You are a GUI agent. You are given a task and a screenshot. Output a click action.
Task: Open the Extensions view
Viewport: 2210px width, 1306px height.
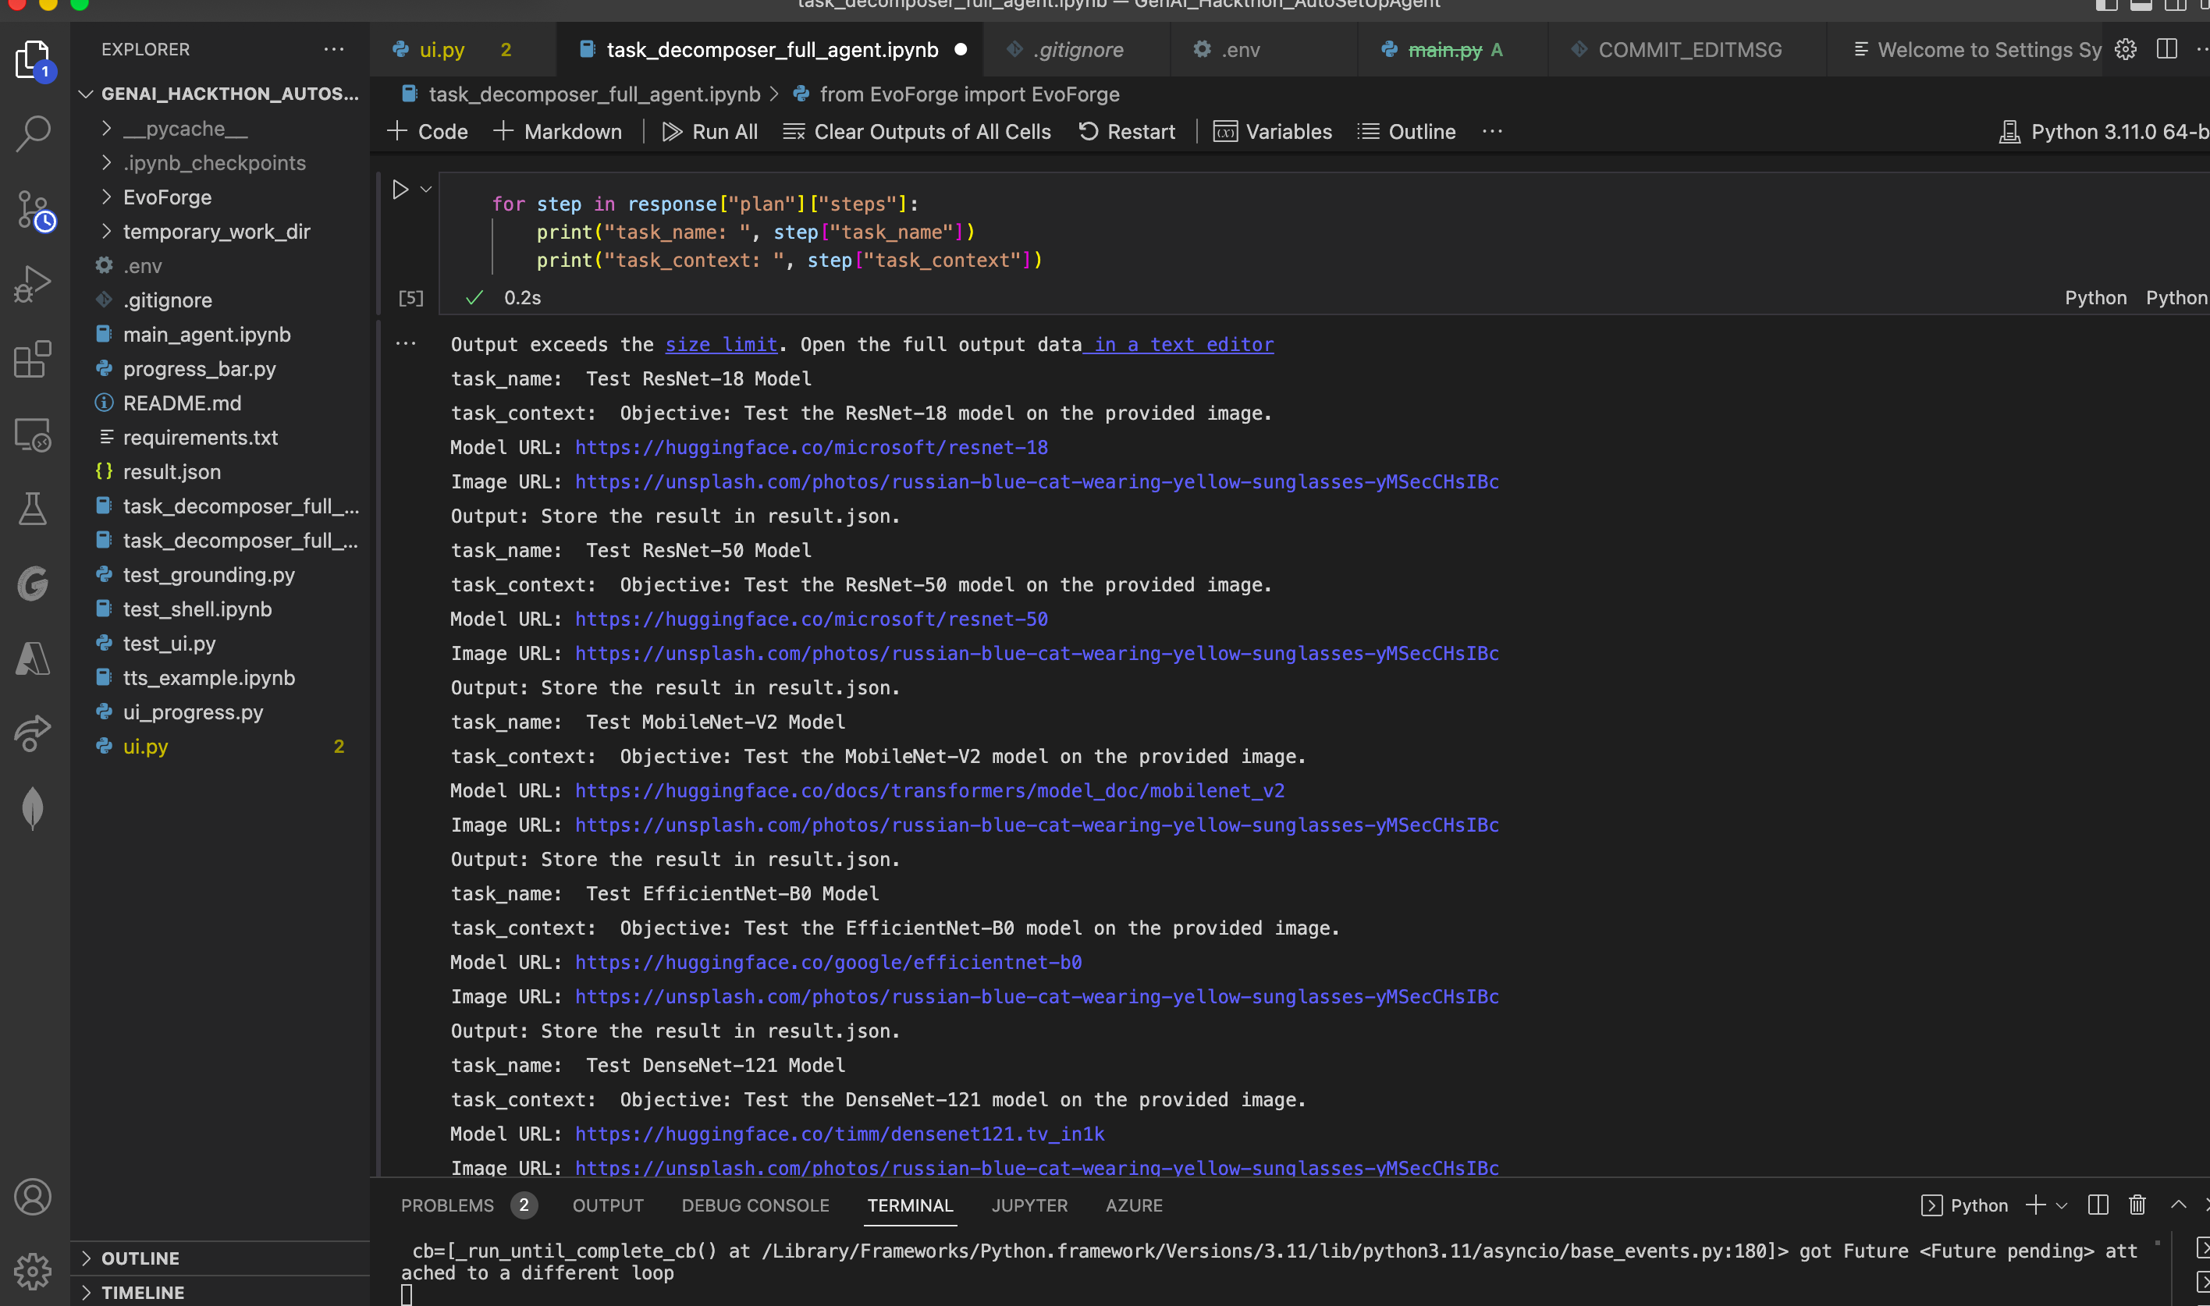tap(33, 359)
